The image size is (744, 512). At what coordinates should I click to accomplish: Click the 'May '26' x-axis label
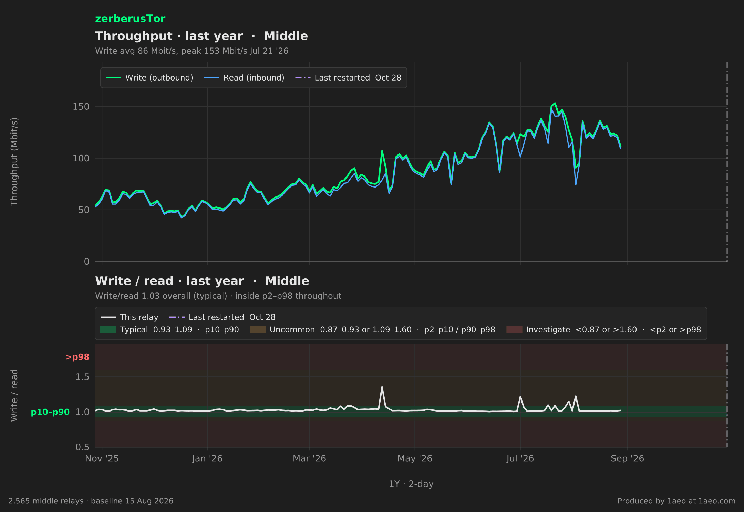click(x=415, y=459)
